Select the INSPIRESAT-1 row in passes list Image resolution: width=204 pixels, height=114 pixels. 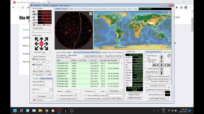(88, 76)
